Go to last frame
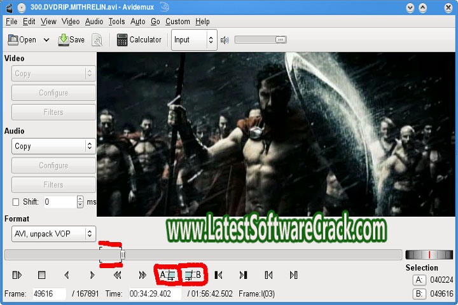458x305 pixels. coord(293,275)
